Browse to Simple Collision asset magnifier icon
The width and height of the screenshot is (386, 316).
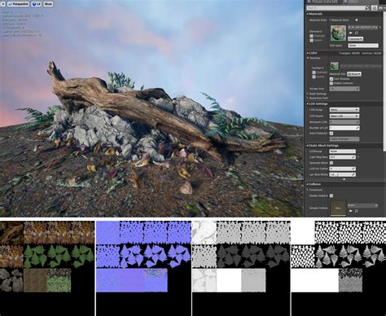356,211
